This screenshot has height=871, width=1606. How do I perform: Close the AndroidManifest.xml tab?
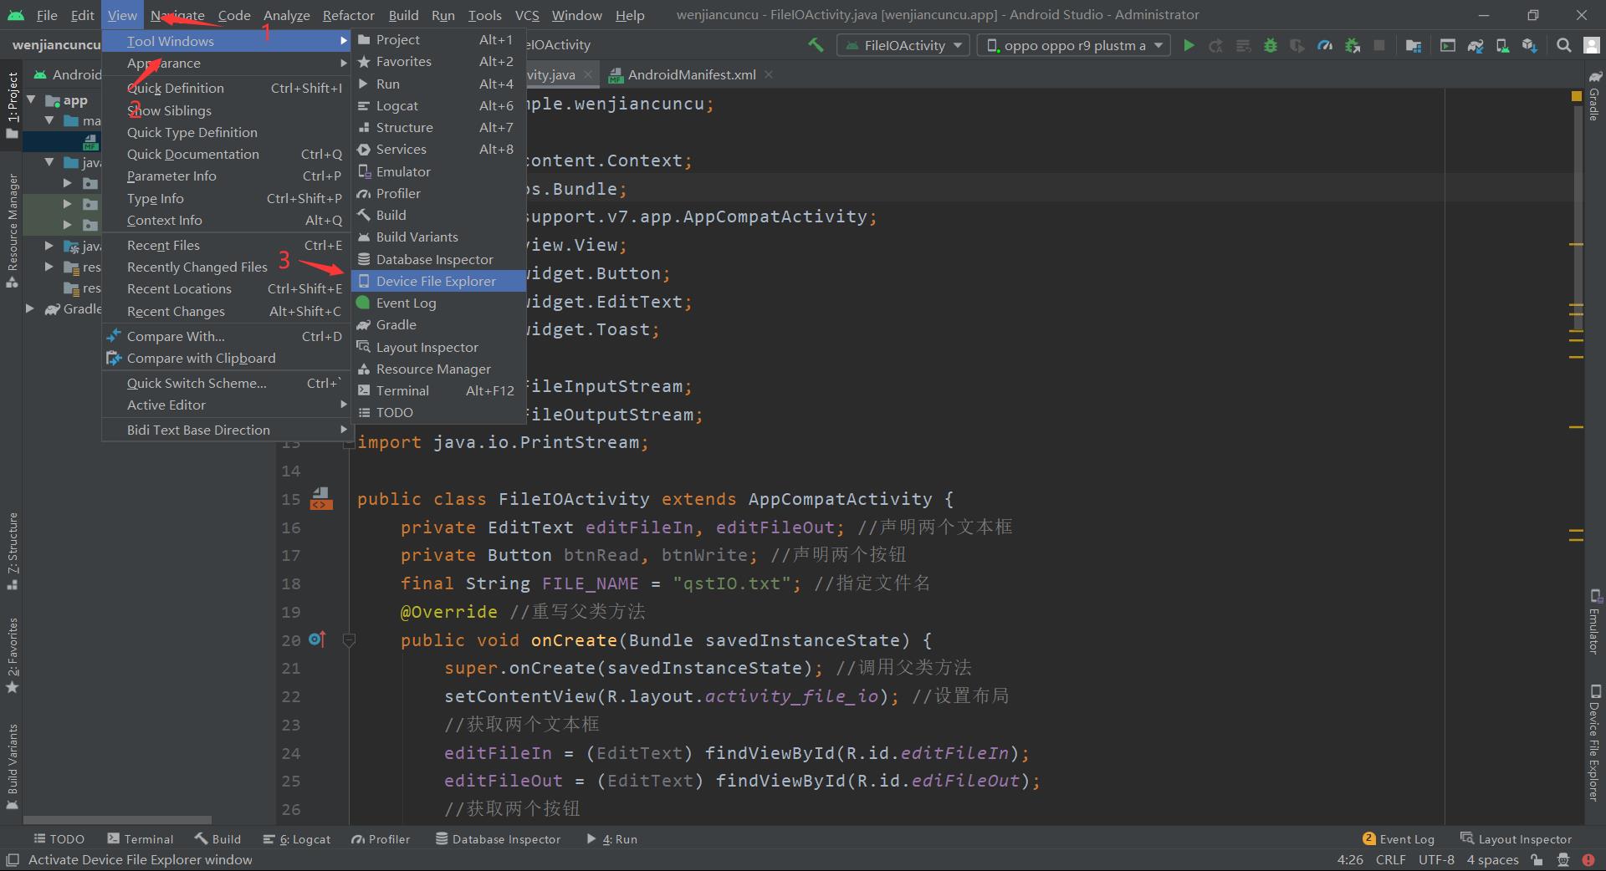(x=768, y=74)
